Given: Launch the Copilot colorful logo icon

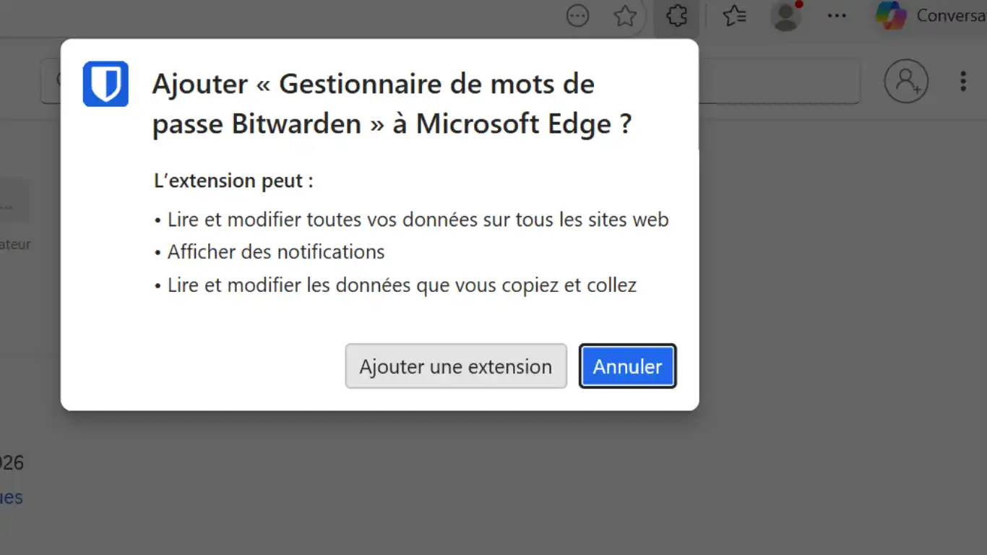Looking at the screenshot, I should click(890, 16).
